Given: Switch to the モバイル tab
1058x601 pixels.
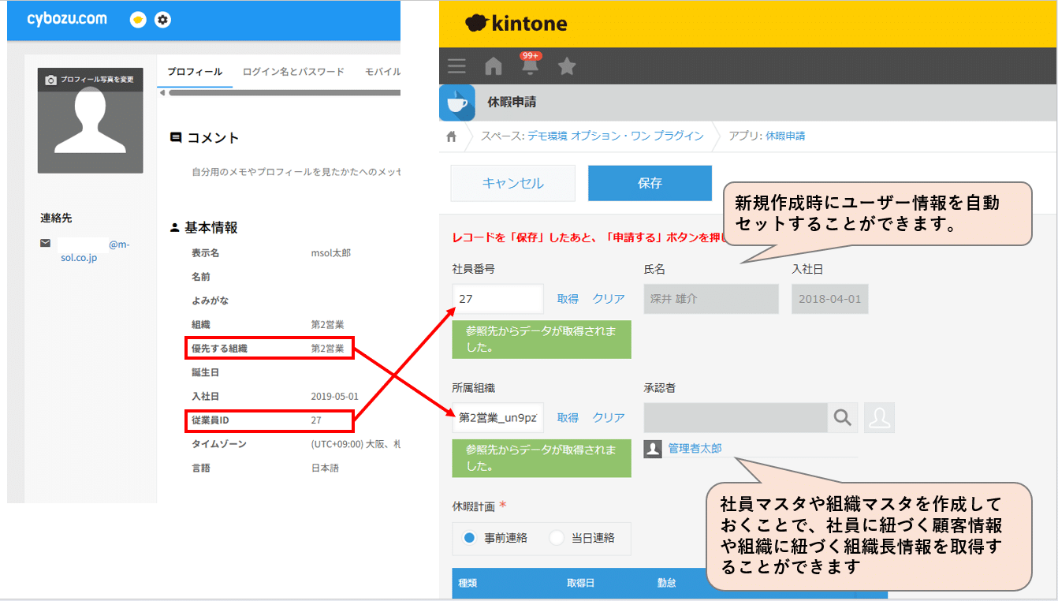Looking at the screenshot, I should click(x=382, y=72).
